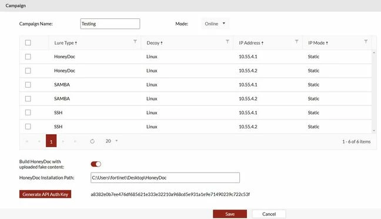Click the generated API auth key text
This screenshot has height=219, width=381.
[x=170, y=194]
